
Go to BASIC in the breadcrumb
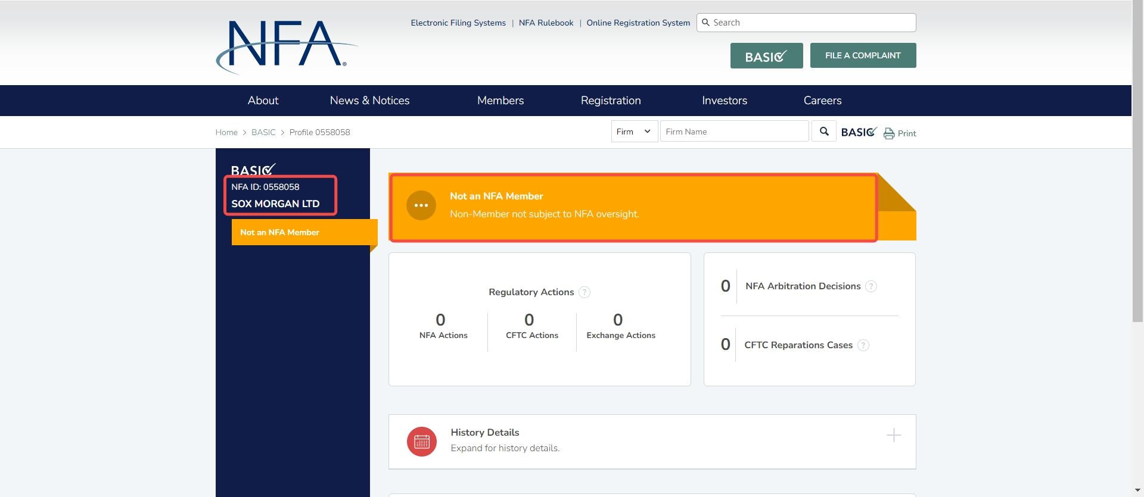pyautogui.click(x=263, y=132)
